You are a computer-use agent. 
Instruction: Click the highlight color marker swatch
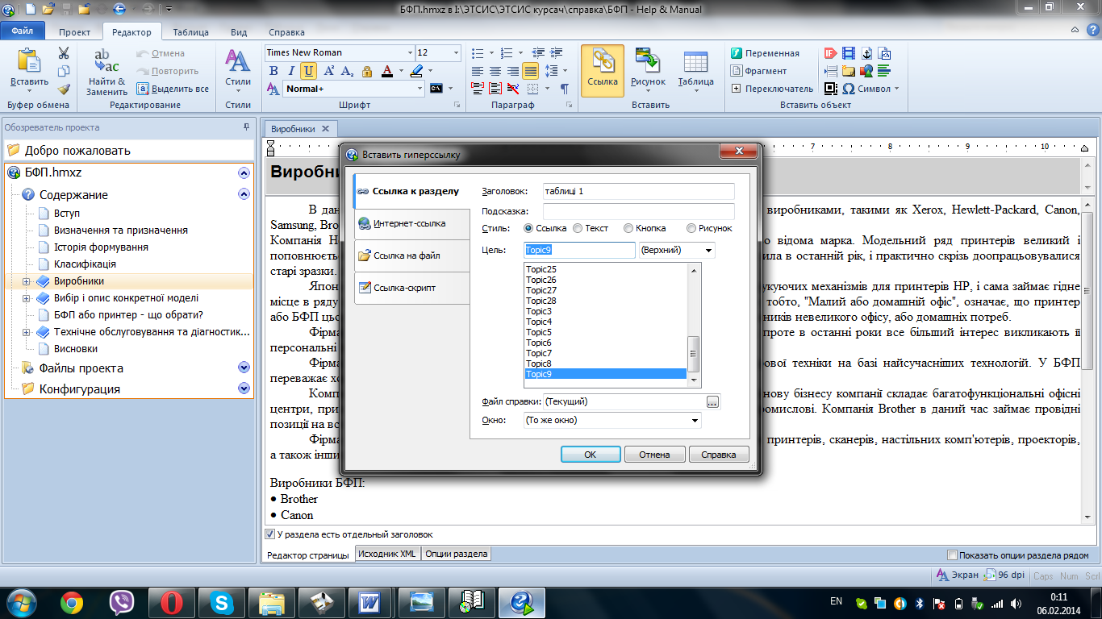415,71
